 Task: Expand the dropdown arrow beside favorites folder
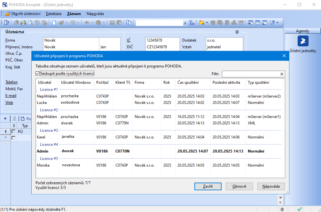click(207, 22)
